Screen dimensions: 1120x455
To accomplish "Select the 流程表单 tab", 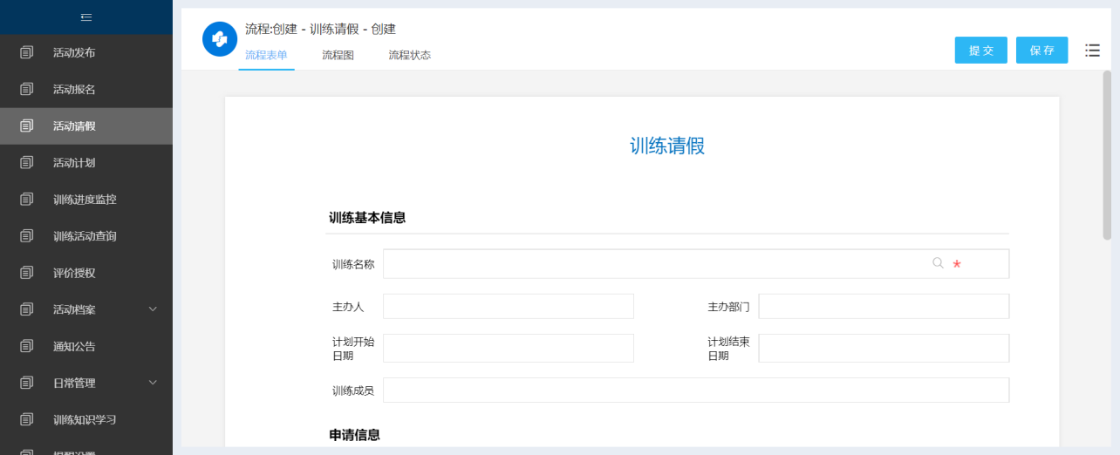I will 266,55.
